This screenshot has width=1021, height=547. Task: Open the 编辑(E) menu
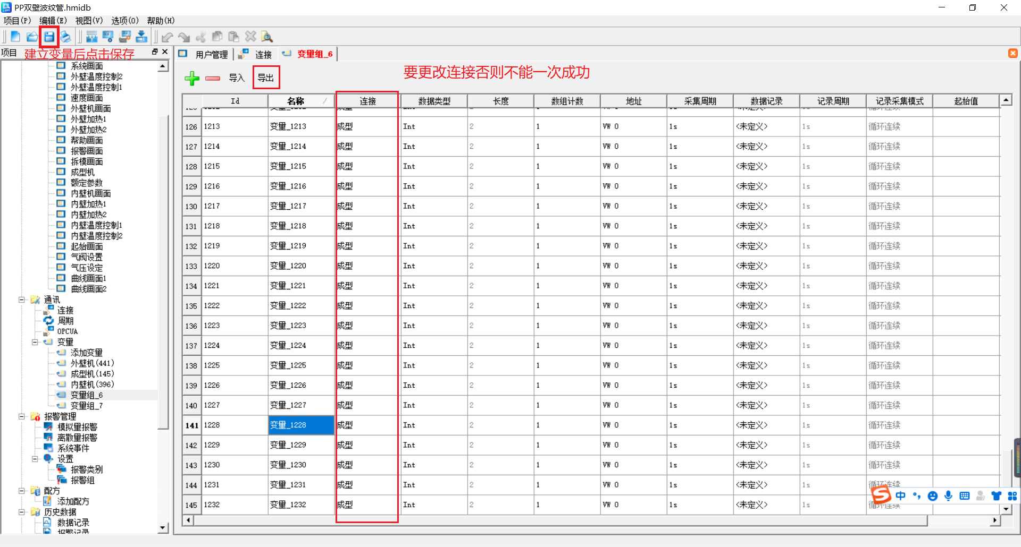point(53,21)
